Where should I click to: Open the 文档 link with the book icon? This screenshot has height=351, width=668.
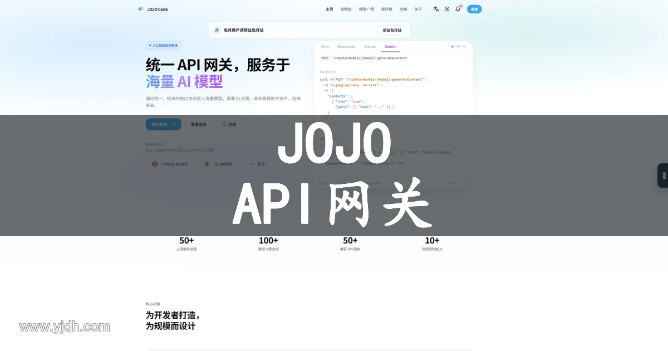(x=229, y=124)
